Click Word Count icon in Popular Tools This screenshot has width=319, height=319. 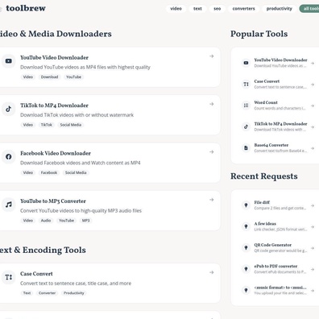click(x=246, y=106)
